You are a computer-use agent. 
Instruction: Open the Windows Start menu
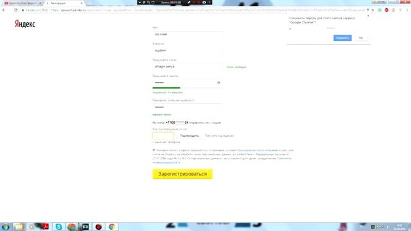pos(6,227)
